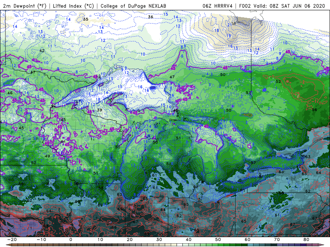Click the 60 label on the color scale
This screenshot has width=330, height=247.
[247, 240]
